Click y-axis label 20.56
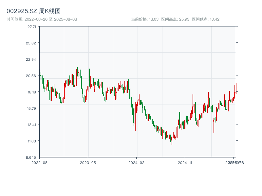 coord(31,76)
